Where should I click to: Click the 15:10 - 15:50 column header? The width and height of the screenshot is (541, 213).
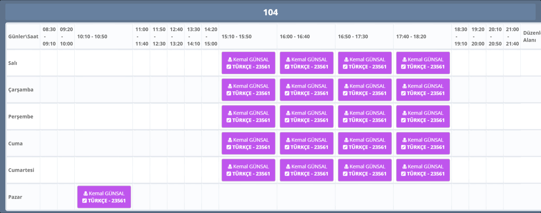click(x=236, y=37)
